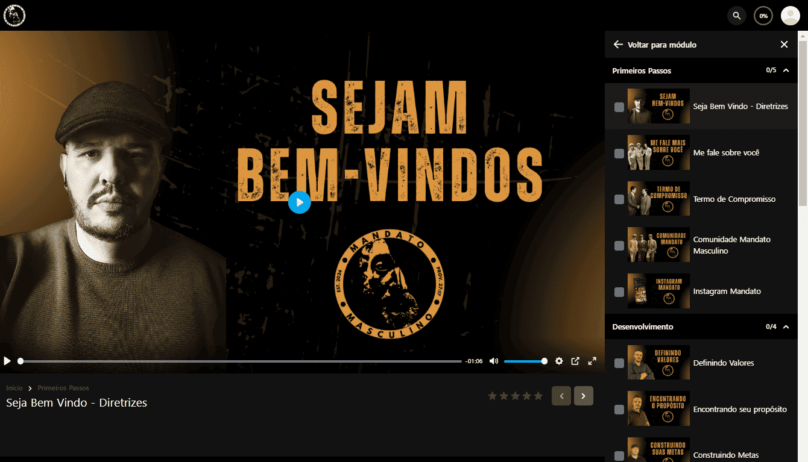Click Termo de Compromisso thumbnail
This screenshot has height=462, width=808.
point(658,199)
